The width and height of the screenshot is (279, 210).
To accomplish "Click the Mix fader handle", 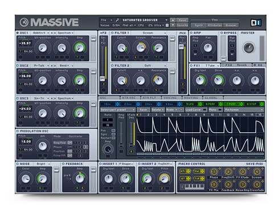I will pyautogui.click(x=181, y=47).
